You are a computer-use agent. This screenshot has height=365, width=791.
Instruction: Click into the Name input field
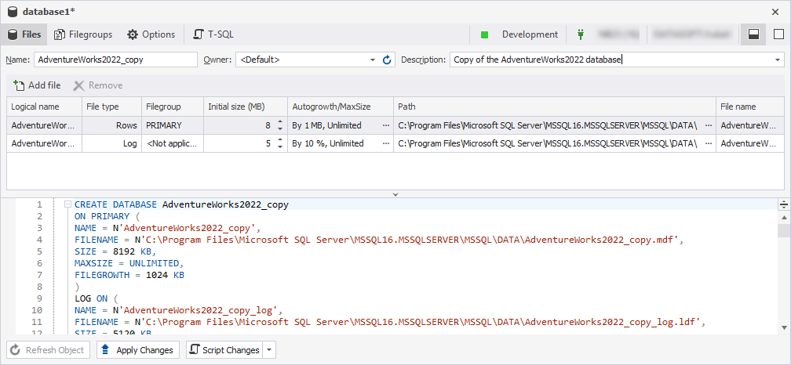point(115,60)
